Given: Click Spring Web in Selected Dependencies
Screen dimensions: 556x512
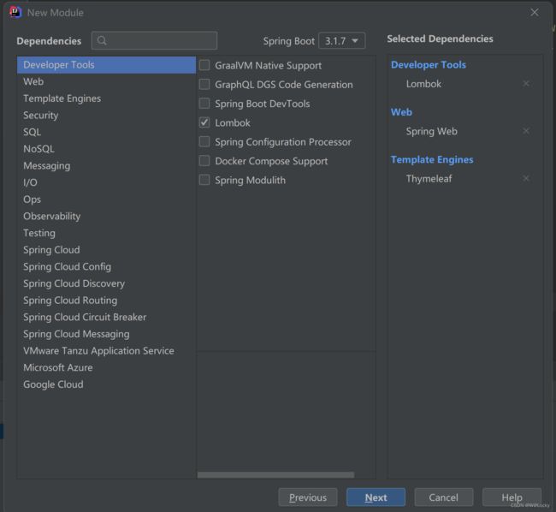Looking at the screenshot, I should point(431,131).
